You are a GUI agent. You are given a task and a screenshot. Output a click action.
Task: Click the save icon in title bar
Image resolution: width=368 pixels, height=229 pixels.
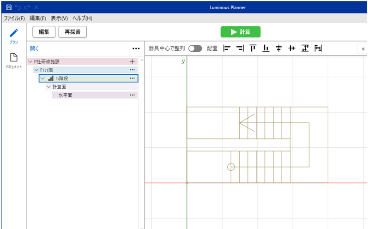click(x=9, y=8)
